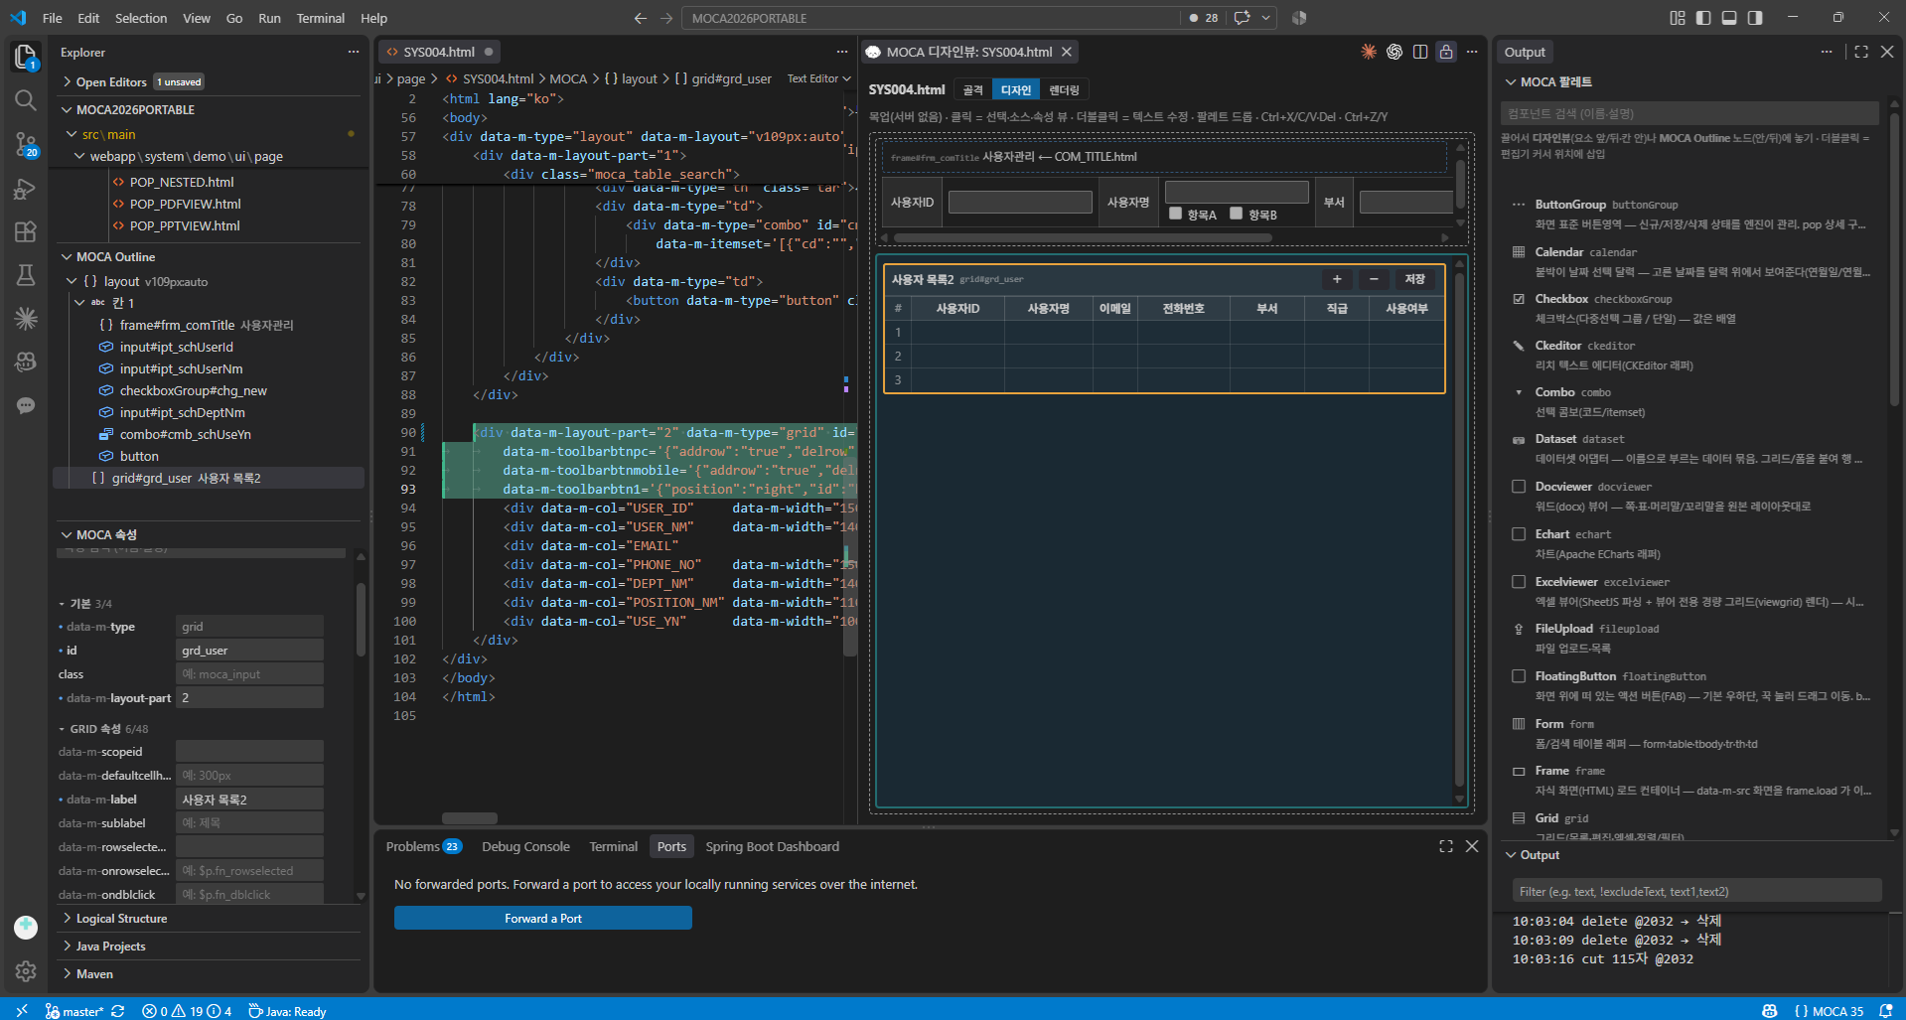The width and height of the screenshot is (1906, 1020).
Task: Open Manage gear in activity bar
Action: pos(26,970)
